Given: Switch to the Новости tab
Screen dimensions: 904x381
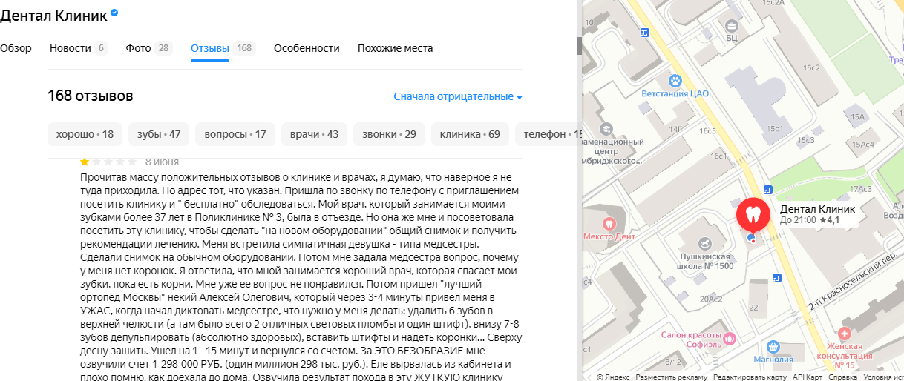Looking at the screenshot, I should click(x=79, y=48).
